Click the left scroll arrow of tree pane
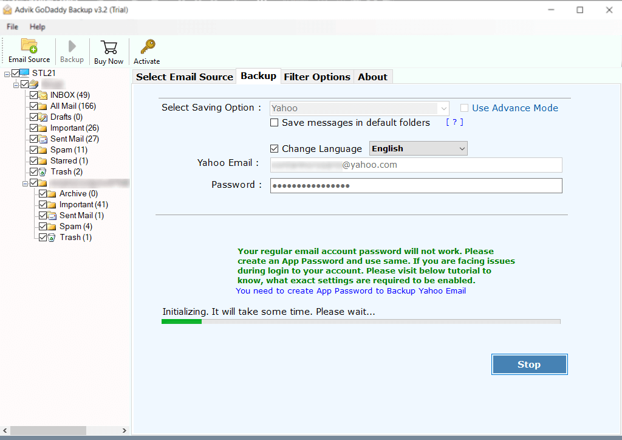 (5, 430)
